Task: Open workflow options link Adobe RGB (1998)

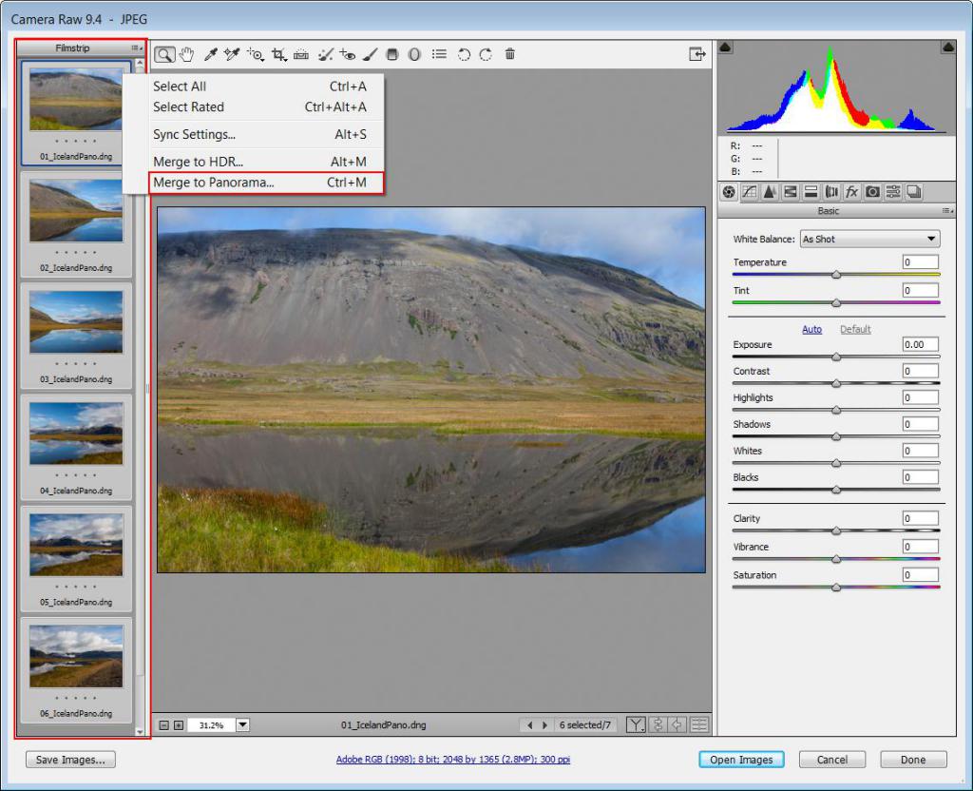Action: coord(452,760)
